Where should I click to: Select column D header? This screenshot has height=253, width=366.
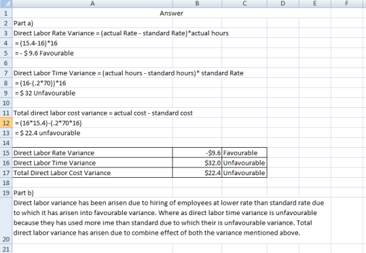(283, 3)
